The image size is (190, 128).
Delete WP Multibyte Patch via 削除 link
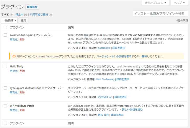[22, 110]
